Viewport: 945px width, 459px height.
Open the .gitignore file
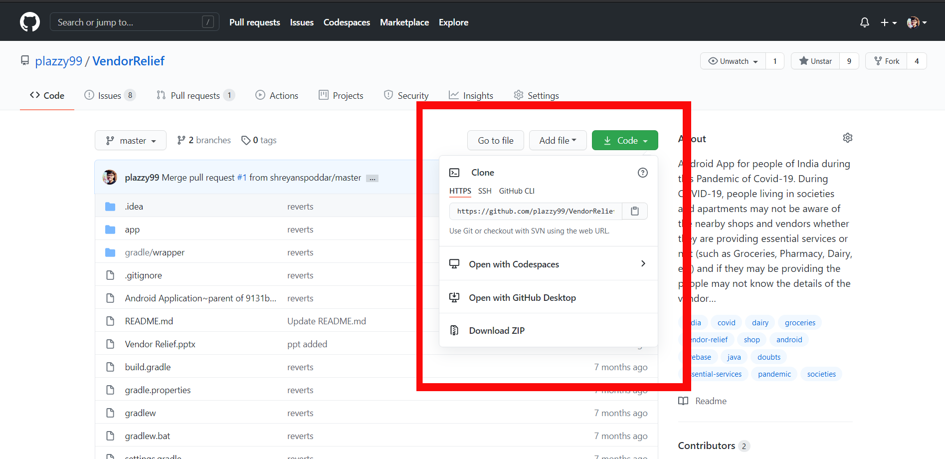(x=143, y=275)
